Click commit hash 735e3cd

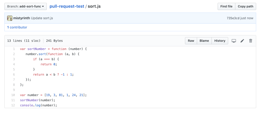233,18
